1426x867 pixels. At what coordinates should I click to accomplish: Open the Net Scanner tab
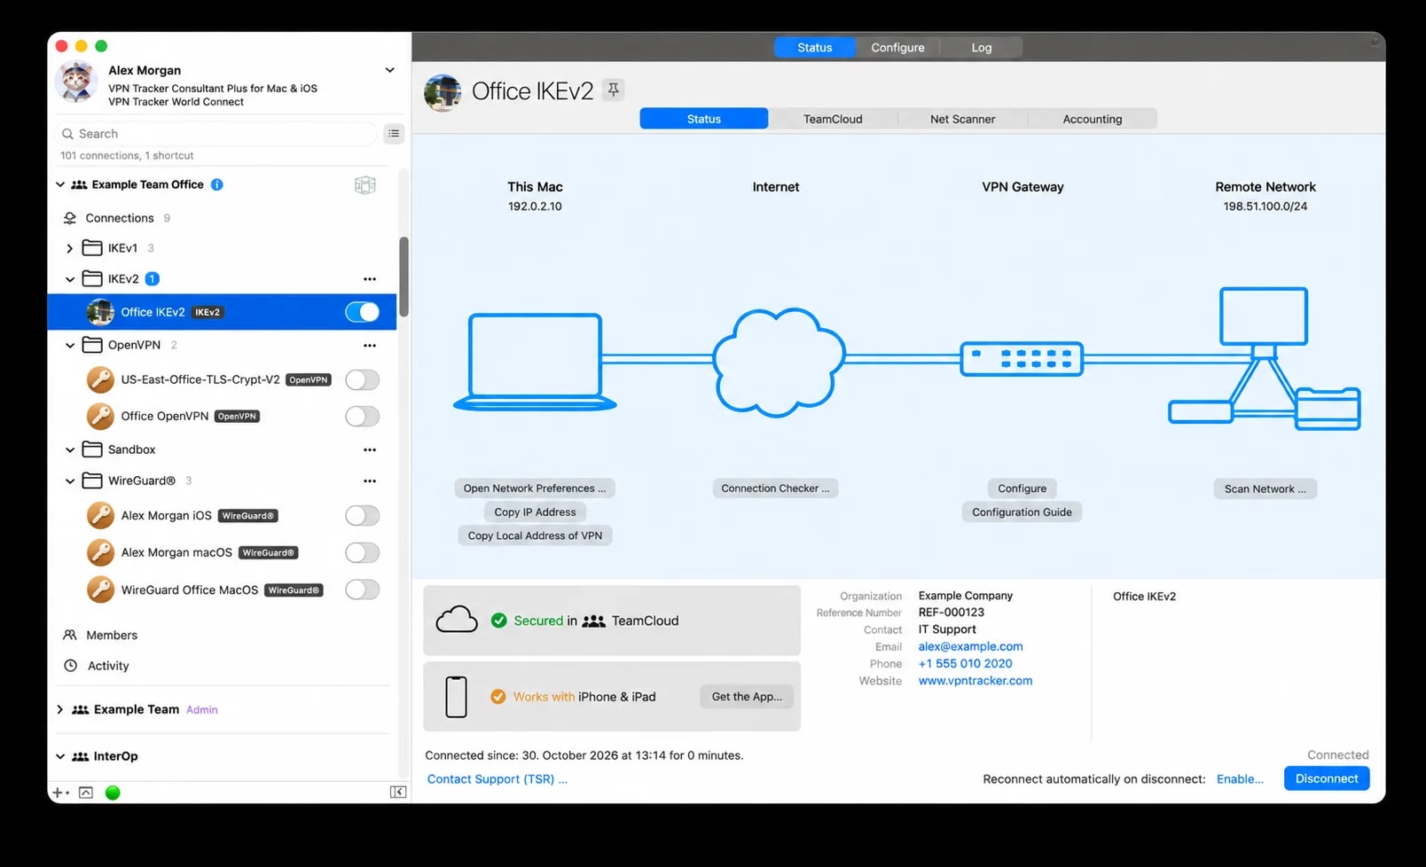click(962, 119)
